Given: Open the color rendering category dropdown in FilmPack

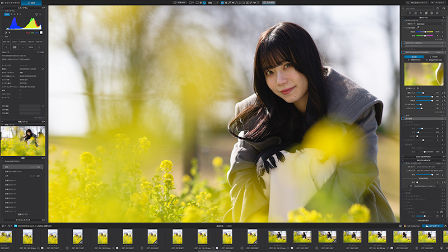Looking at the screenshot, I should pos(430,166).
